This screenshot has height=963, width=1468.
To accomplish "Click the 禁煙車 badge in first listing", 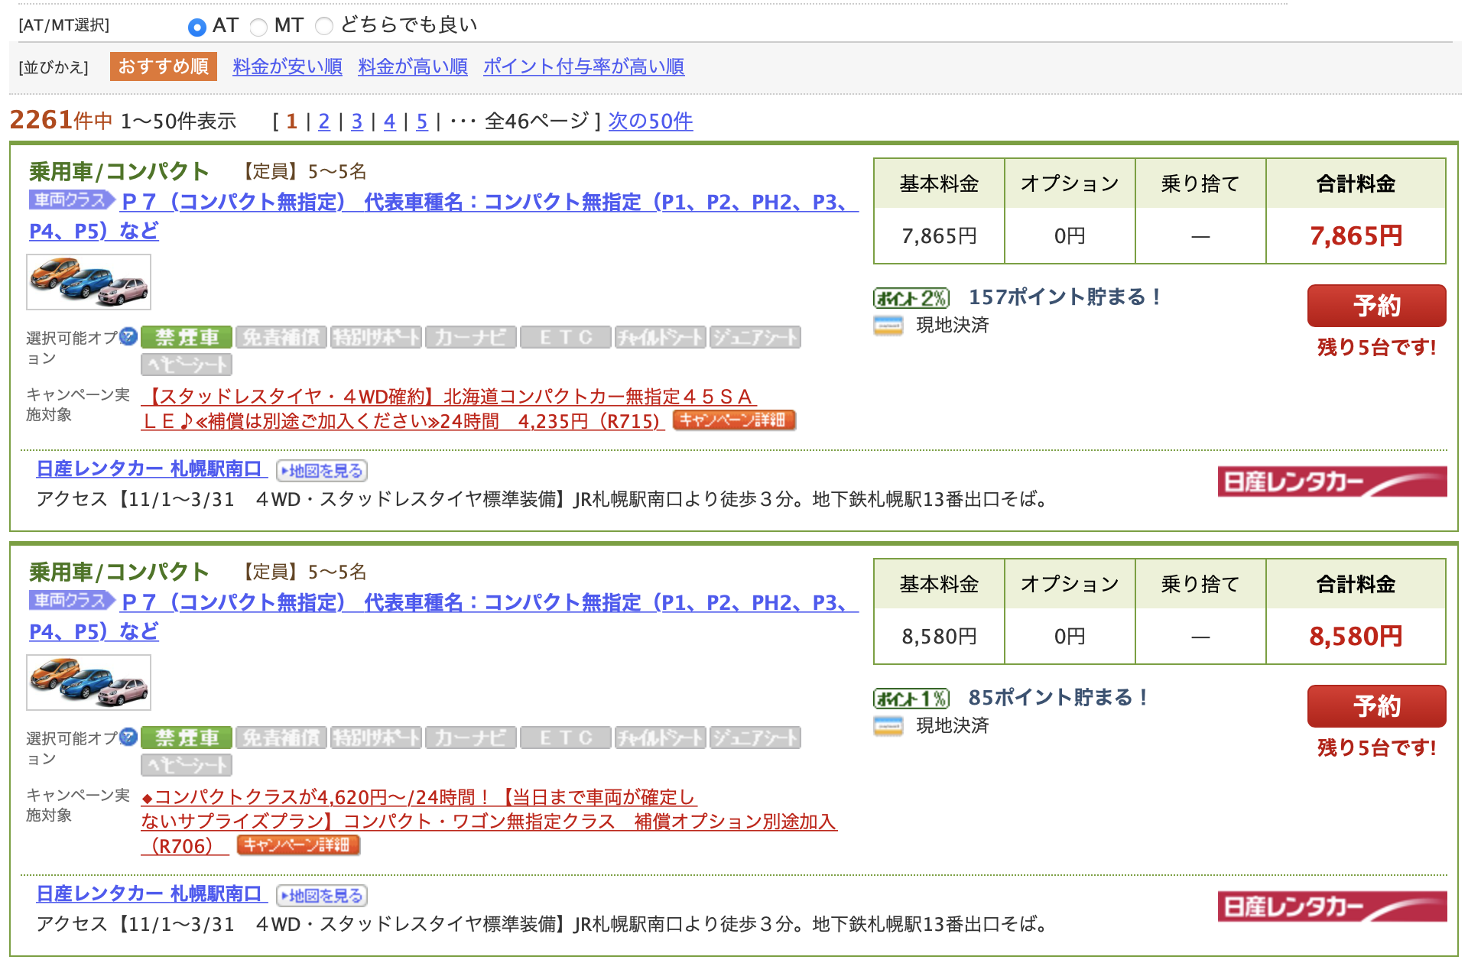I will pos(187,337).
